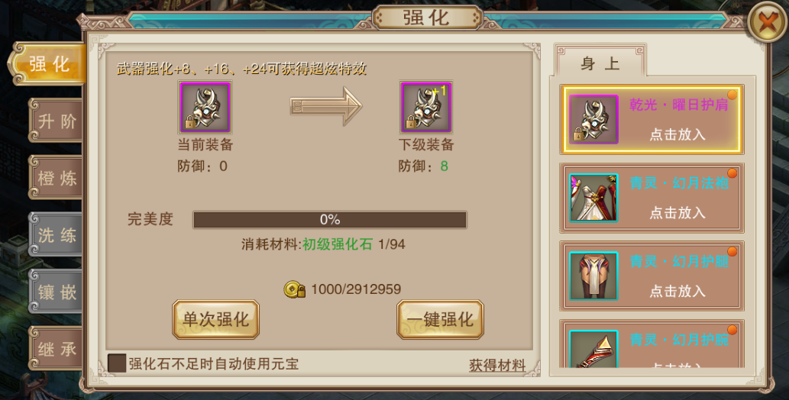Screen dimensions: 789x400
Task: Select the 洗练 side tab
Action: click(57, 234)
